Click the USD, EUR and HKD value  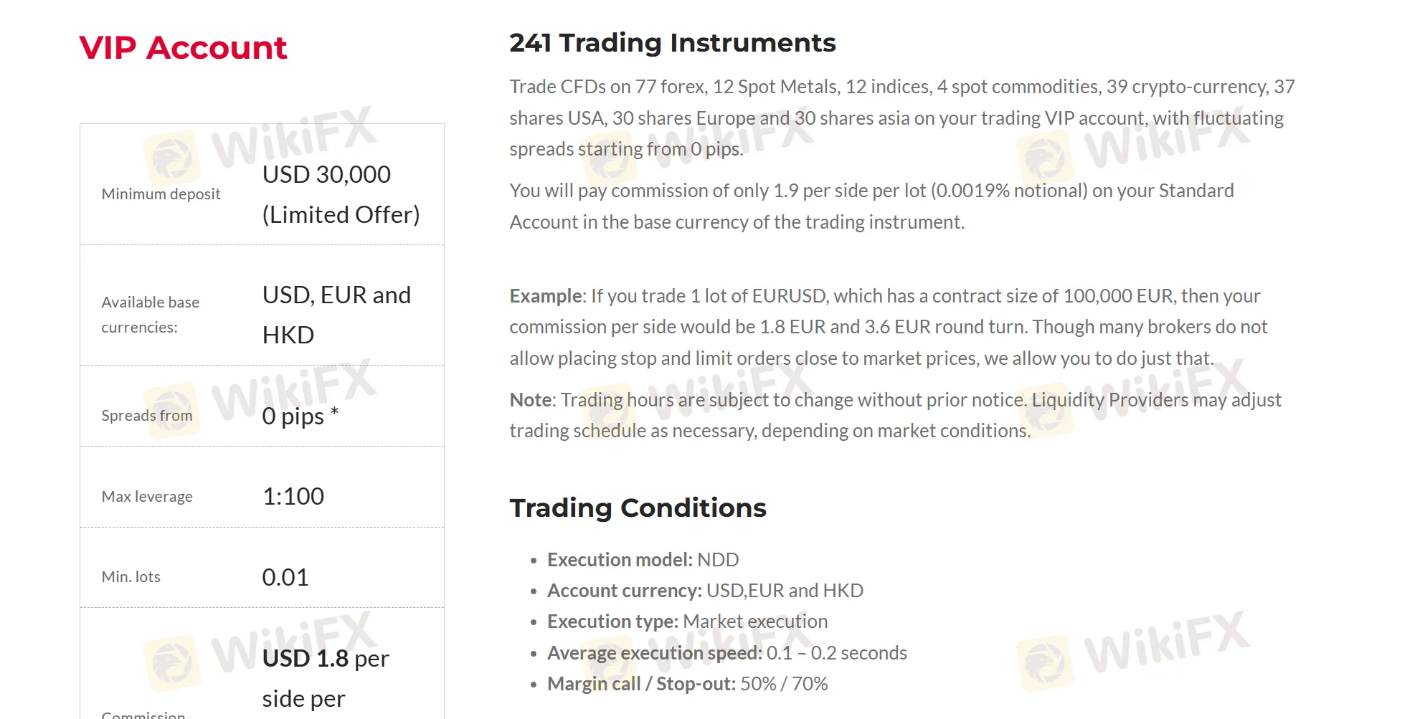point(336,315)
